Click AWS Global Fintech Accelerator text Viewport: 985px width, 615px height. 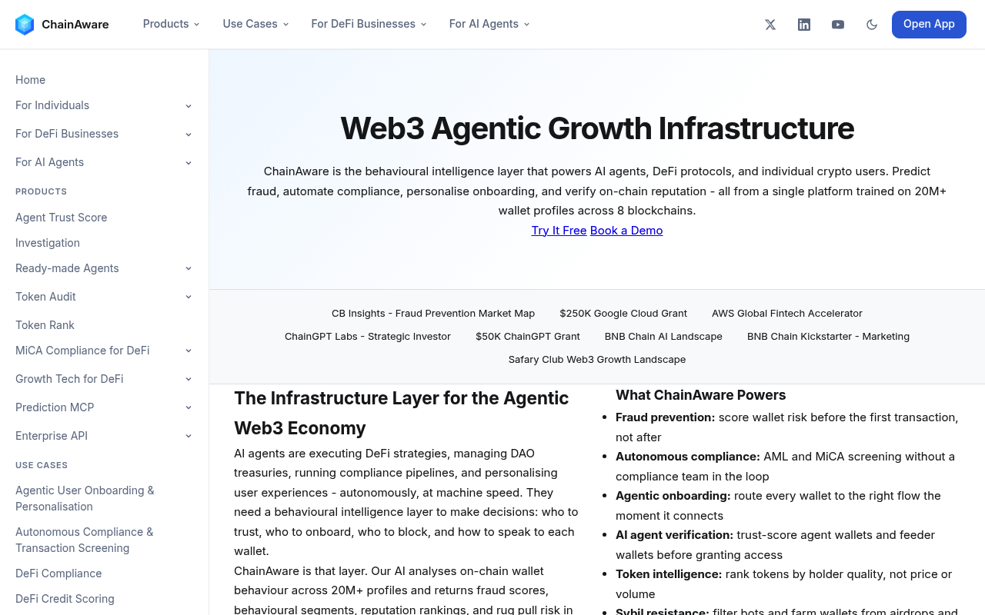(787, 314)
